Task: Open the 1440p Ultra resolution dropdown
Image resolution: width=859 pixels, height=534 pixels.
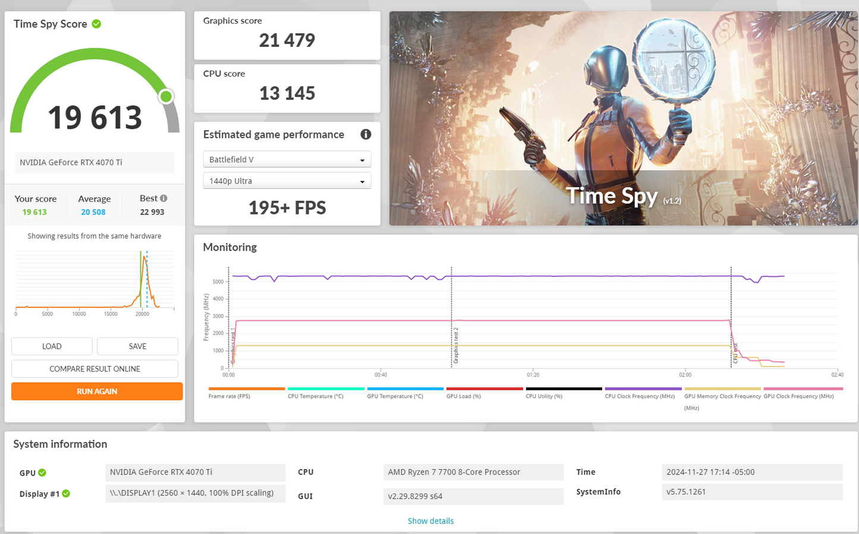Action: point(287,181)
